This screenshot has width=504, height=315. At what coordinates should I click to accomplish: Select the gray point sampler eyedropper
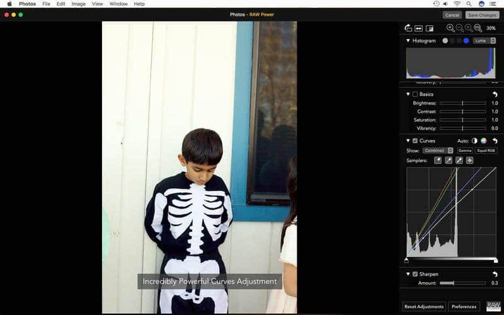pos(449,161)
